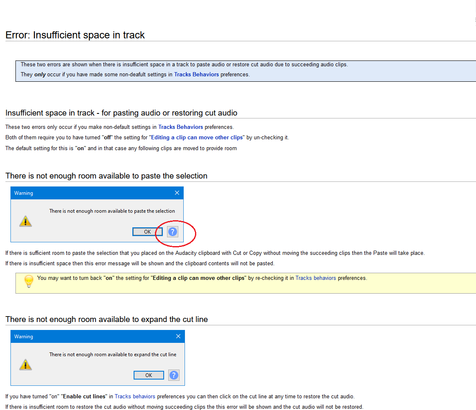Click the Tracks behaviors link in the yellow tip box
The width and height of the screenshot is (476, 410).
[x=315, y=278]
